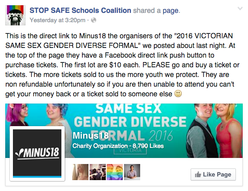The height and width of the screenshot is (191, 248).
Task: Click the thumbs-up icon on Like Page
Action: pos(198,174)
